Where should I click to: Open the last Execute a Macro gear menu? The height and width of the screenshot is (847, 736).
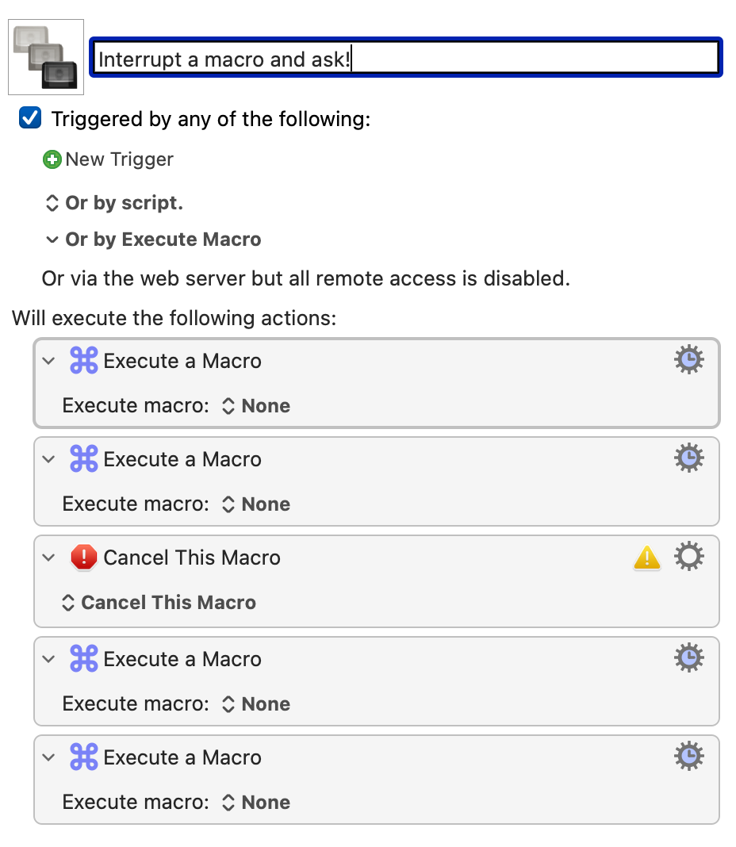[x=689, y=756]
